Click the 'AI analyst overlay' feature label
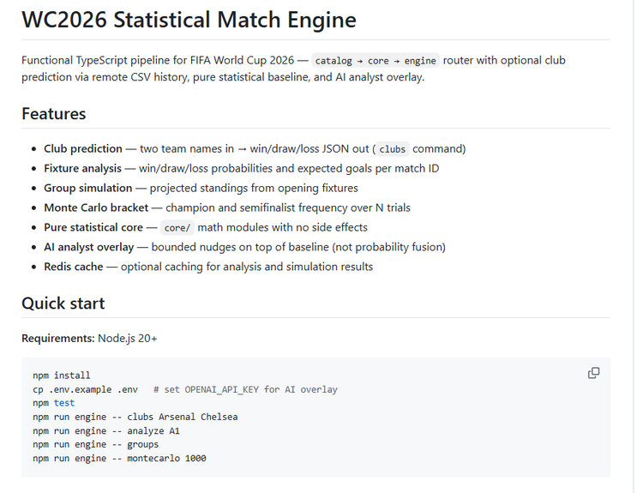This screenshot has width=643, height=493. (89, 247)
